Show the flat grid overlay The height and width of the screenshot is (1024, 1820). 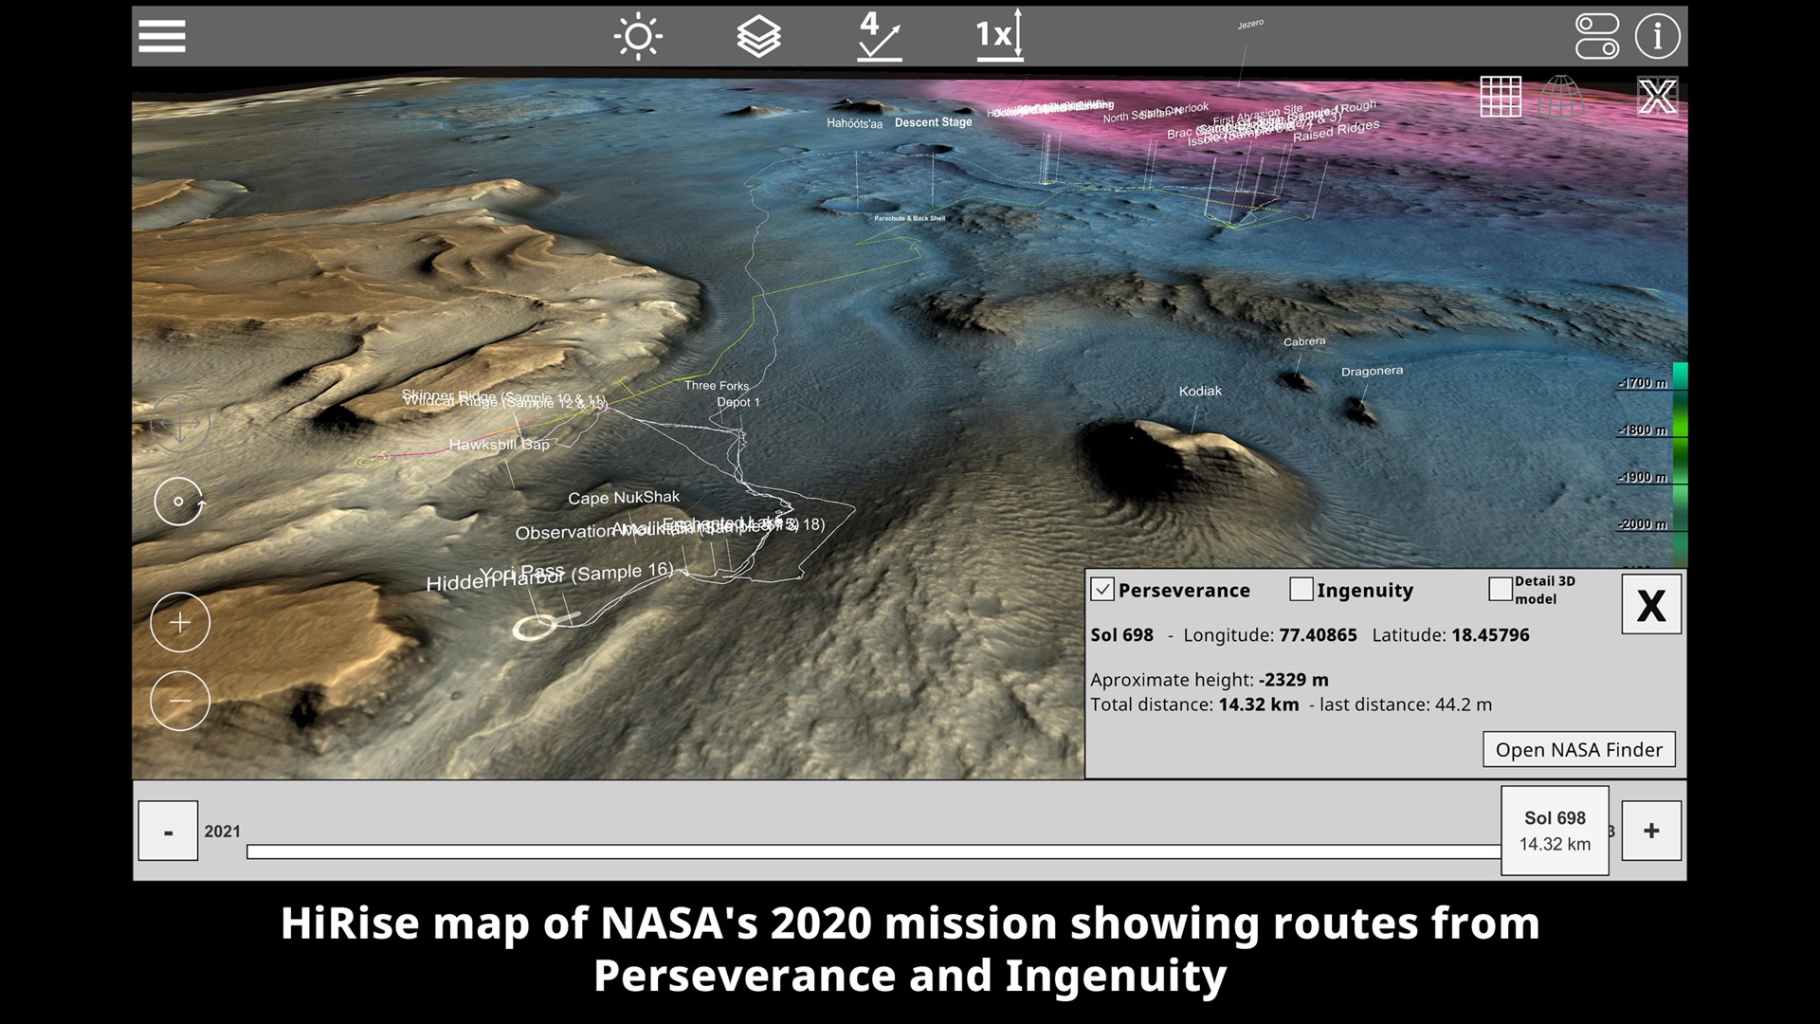[x=1501, y=97]
